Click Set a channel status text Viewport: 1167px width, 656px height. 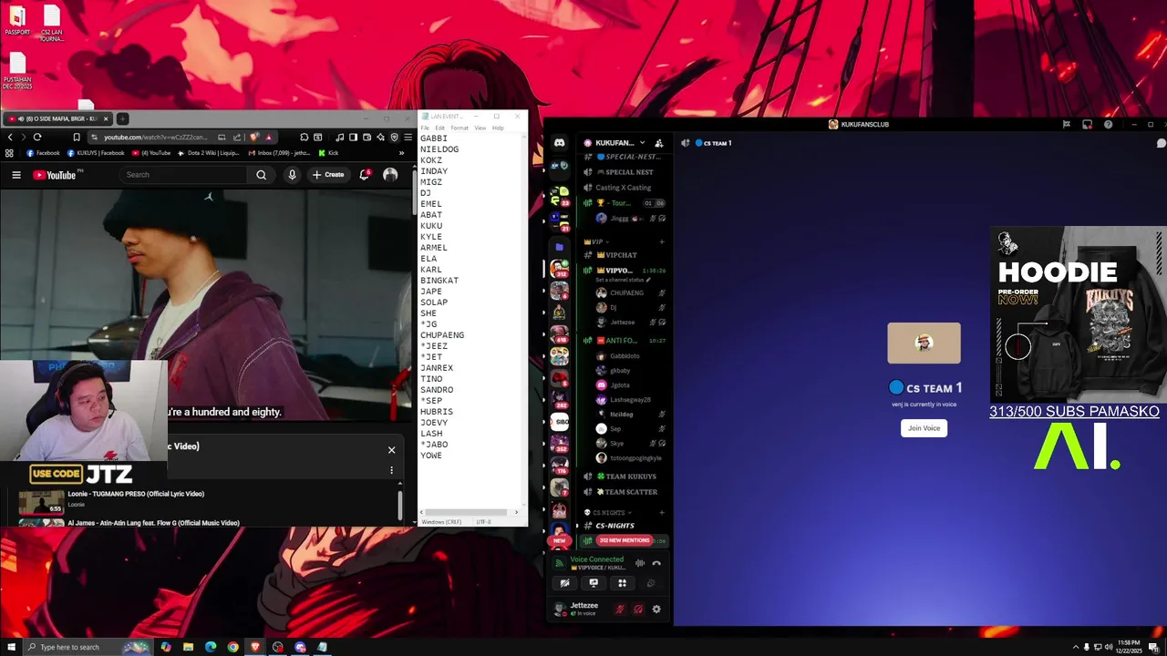click(x=620, y=280)
